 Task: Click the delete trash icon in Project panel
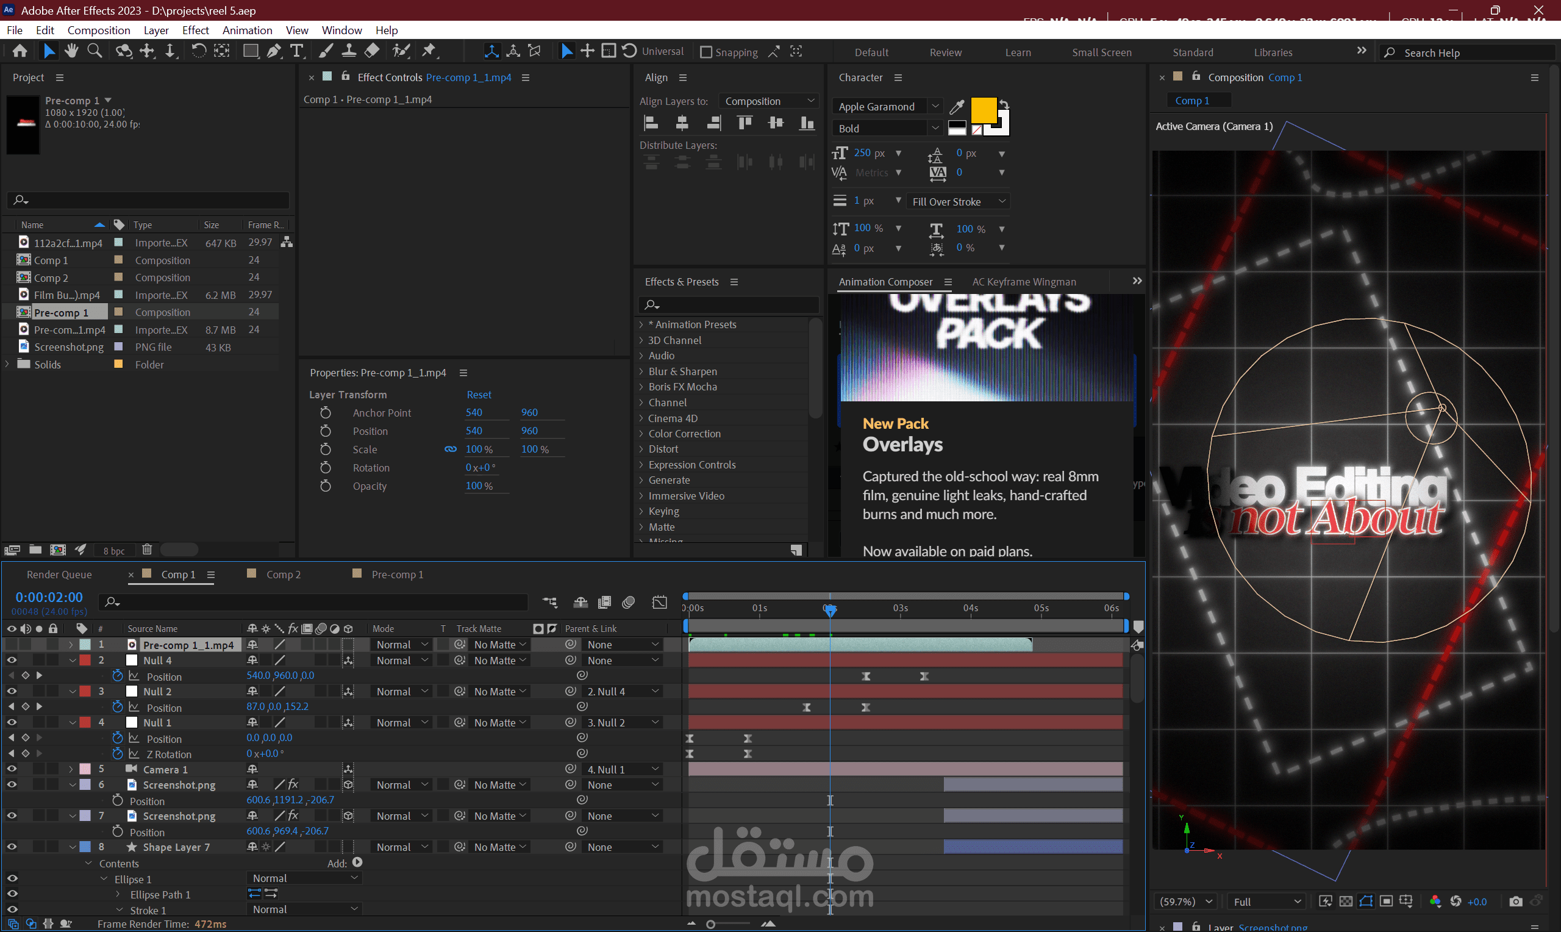click(147, 550)
